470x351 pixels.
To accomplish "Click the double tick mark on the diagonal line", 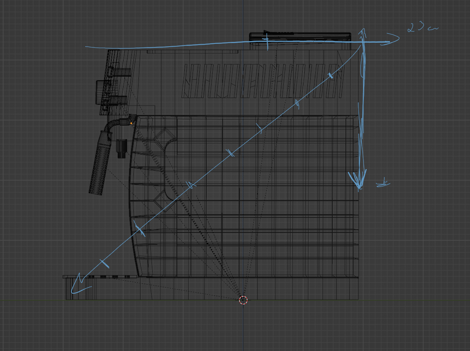I will coord(231,153).
